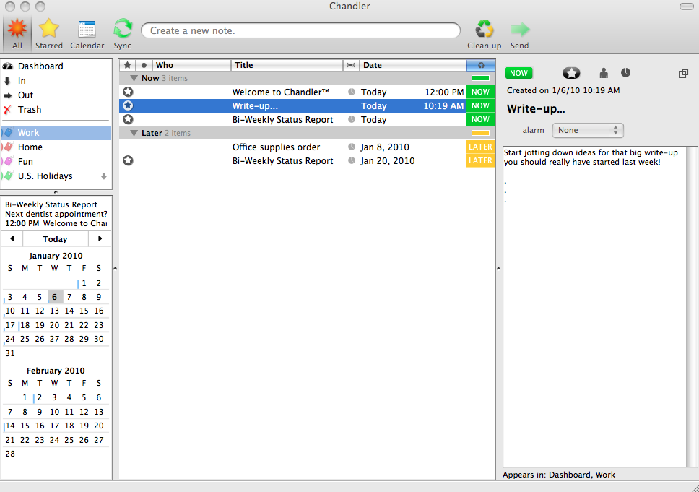
Task: Click the Write-up title field in detail pane
Action: pos(536,109)
